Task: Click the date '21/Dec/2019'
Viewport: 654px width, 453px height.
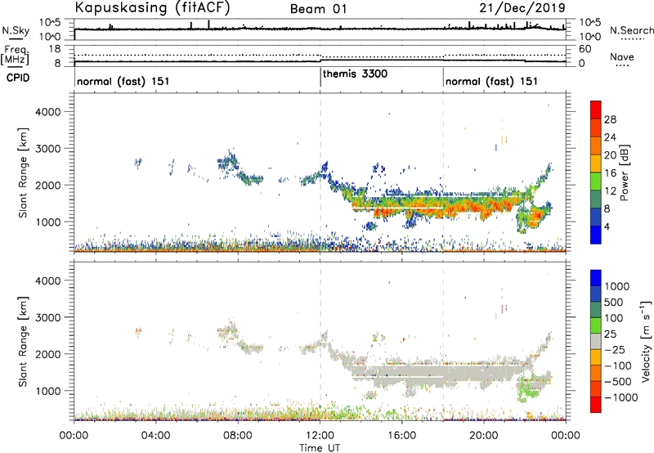Action: tap(522, 8)
